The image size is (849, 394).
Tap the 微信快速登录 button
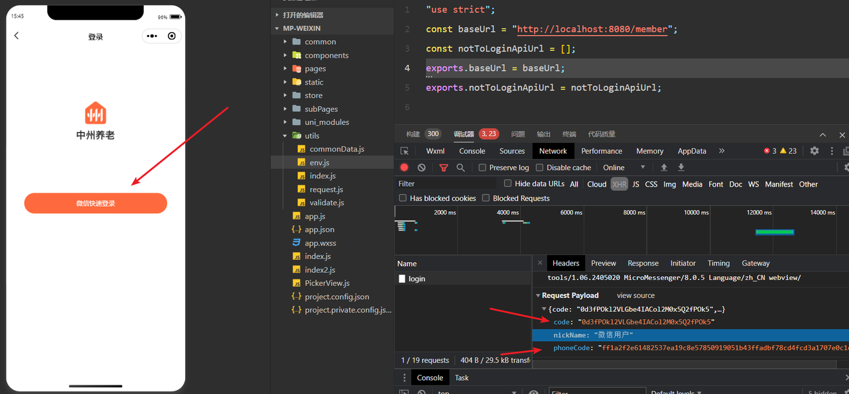[96, 203]
